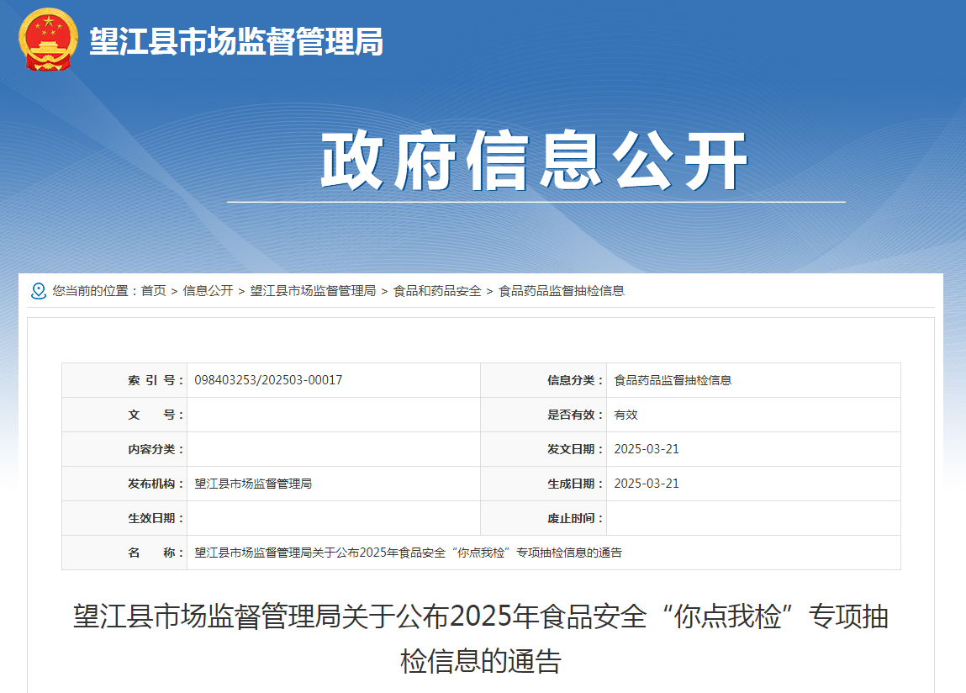Click the 名称 row notice title text
Screen dimensions: 966x693
pyautogui.click(x=408, y=553)
